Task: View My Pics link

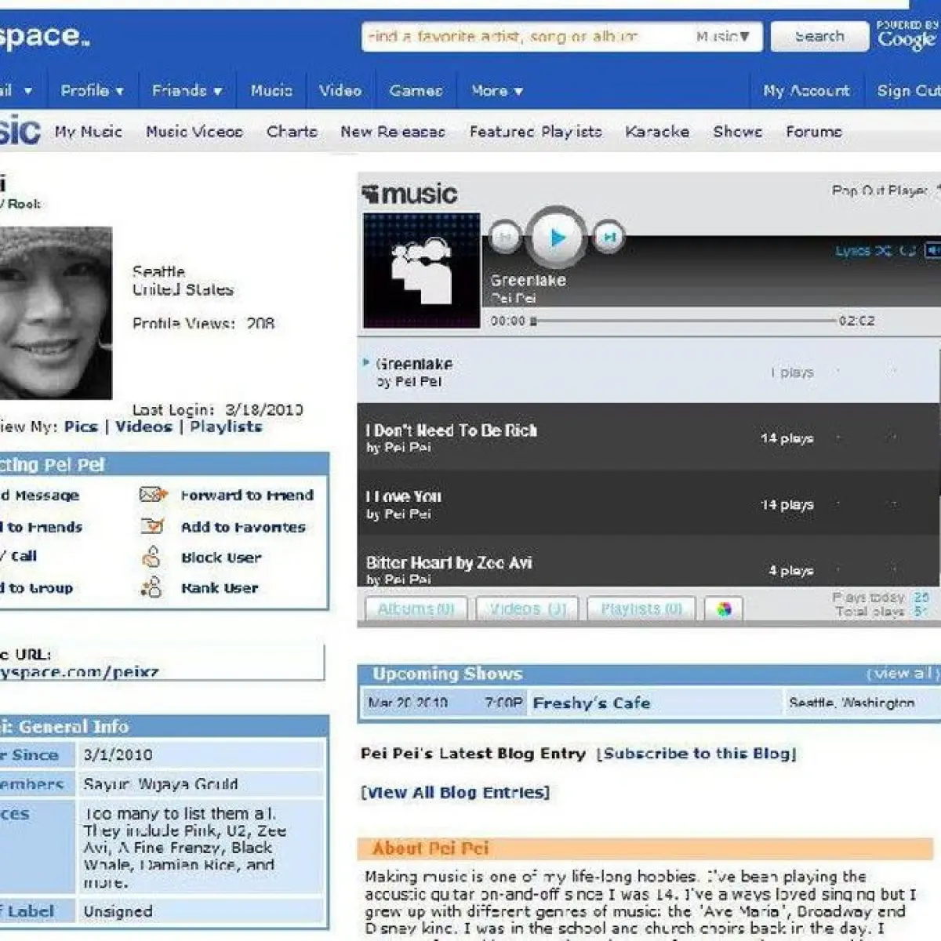Action: pyautogui.click(x=81, y=427)
